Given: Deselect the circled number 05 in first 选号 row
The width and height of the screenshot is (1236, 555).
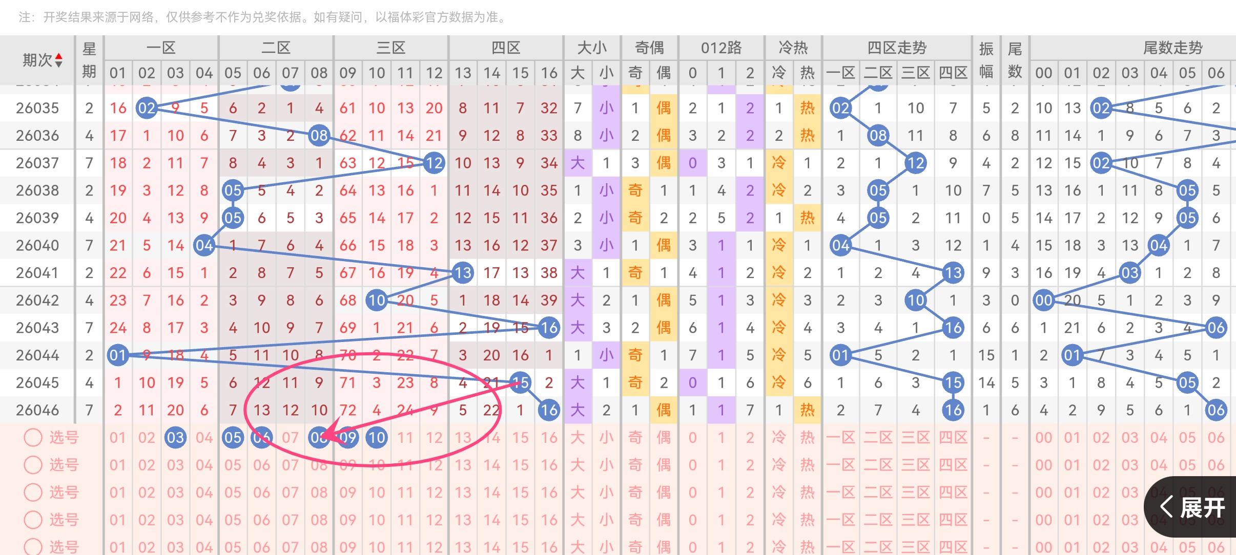Looking at the screenshot, I should 233,438.
